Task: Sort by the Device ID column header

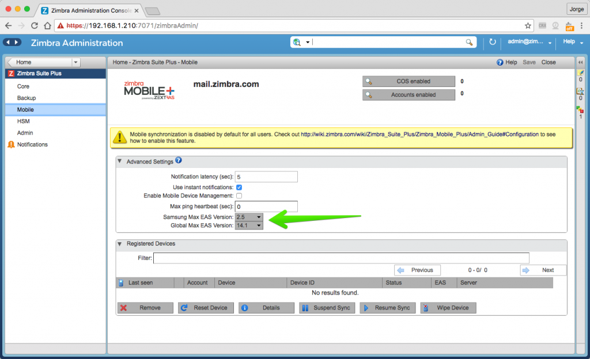Action: pyautogui.click(x=335, y=282)
